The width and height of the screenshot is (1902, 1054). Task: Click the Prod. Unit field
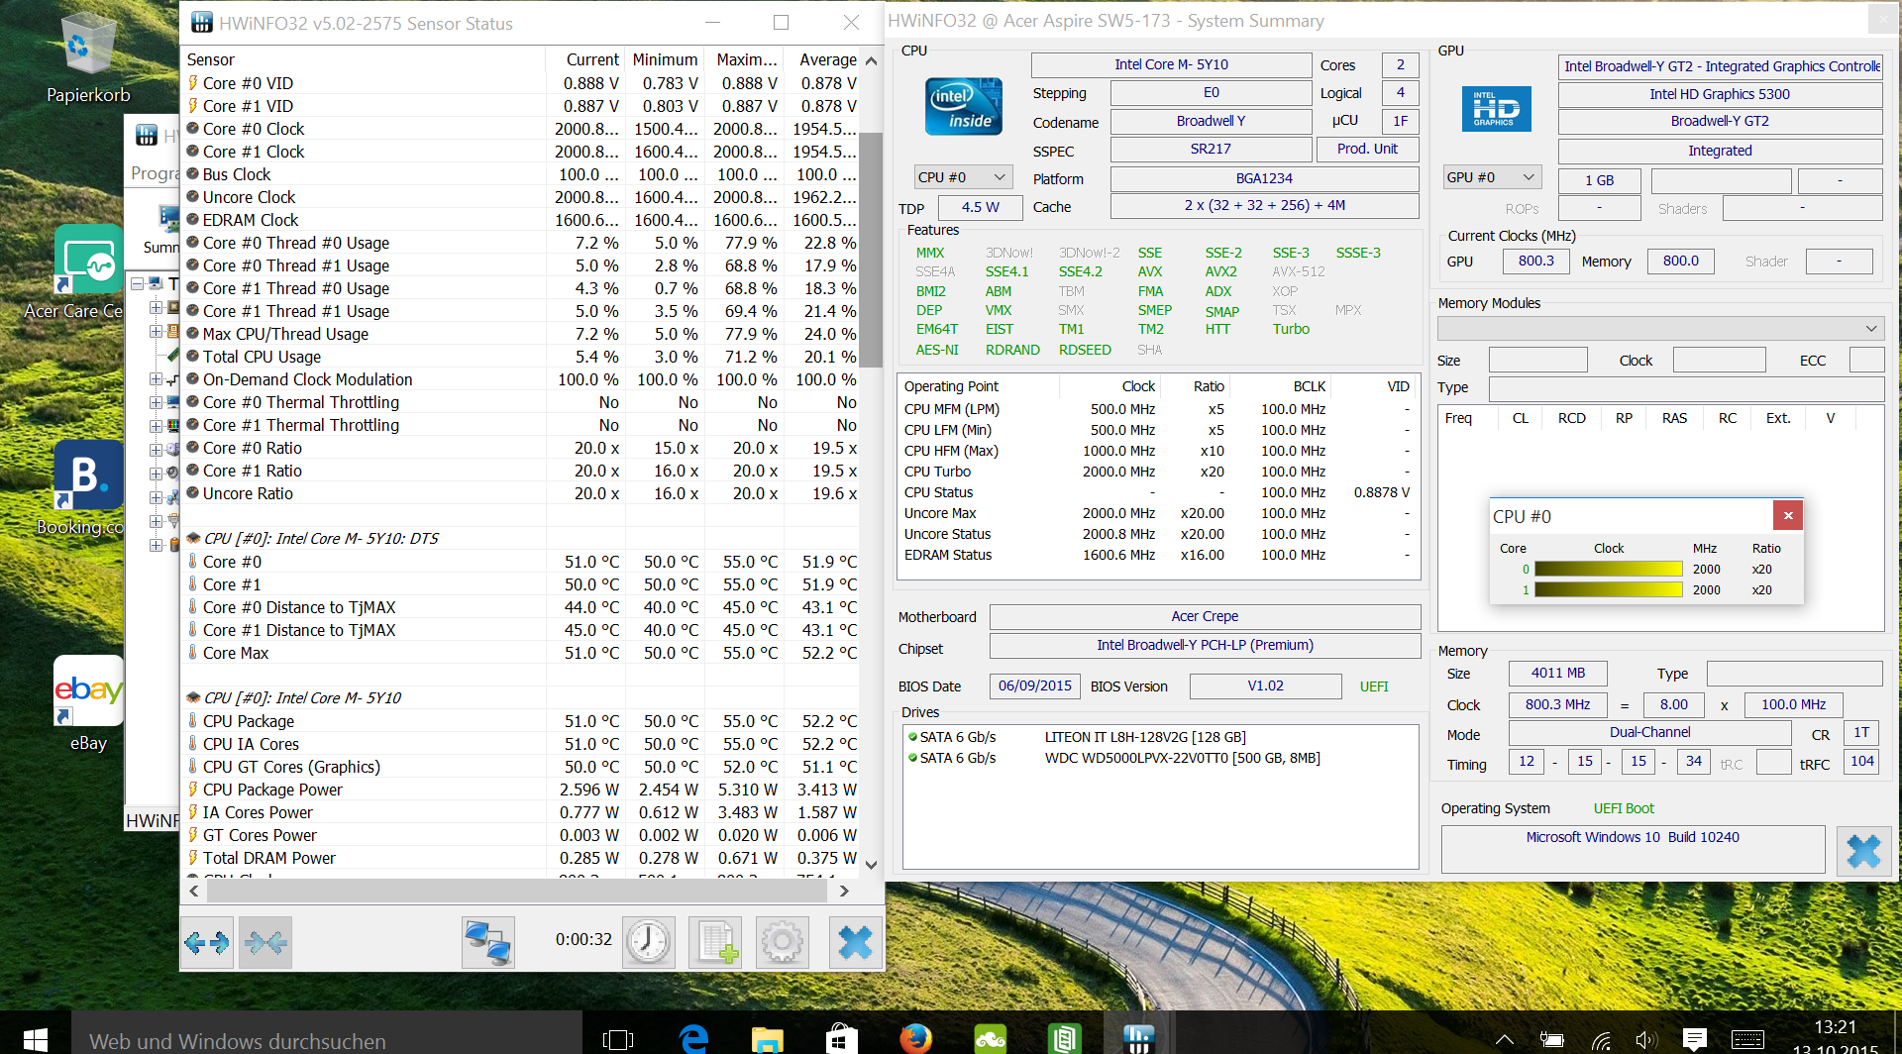[x=1367, y=149]
